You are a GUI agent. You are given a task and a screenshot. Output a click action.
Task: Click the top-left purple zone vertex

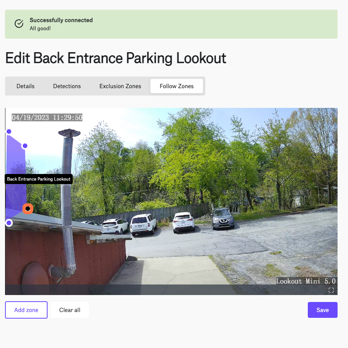[x=9, y=131]
